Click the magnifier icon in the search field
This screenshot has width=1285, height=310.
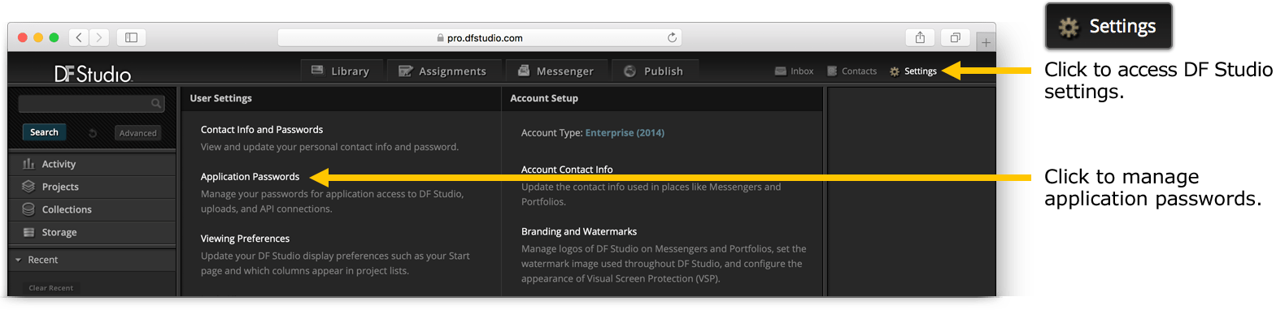pos(155,104)
